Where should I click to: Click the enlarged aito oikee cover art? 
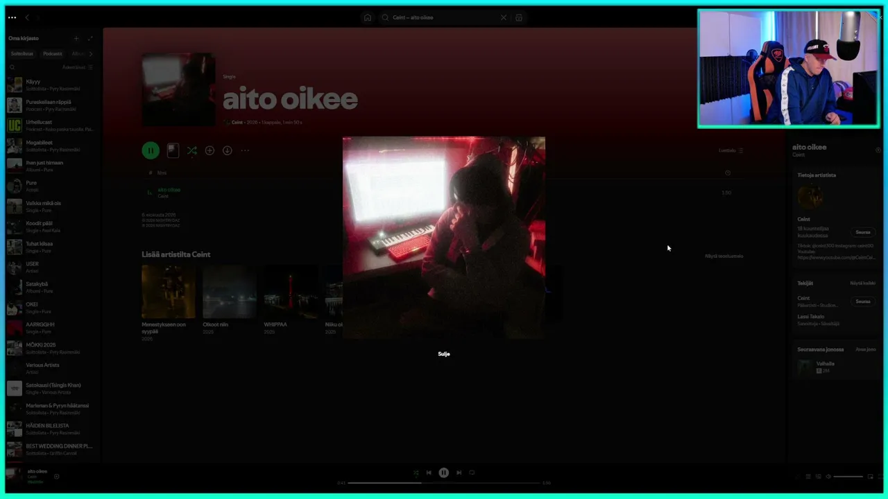pyautogui.click(x=444, y=238)
